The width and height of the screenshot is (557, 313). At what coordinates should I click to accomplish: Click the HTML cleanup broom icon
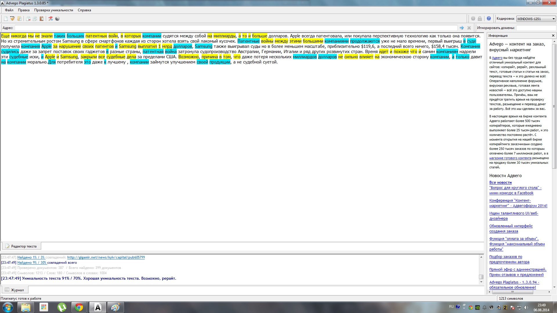[12, 19]
